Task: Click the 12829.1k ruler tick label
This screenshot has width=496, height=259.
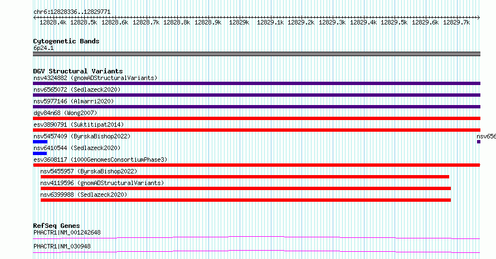Action: click(x=270, y=22)
